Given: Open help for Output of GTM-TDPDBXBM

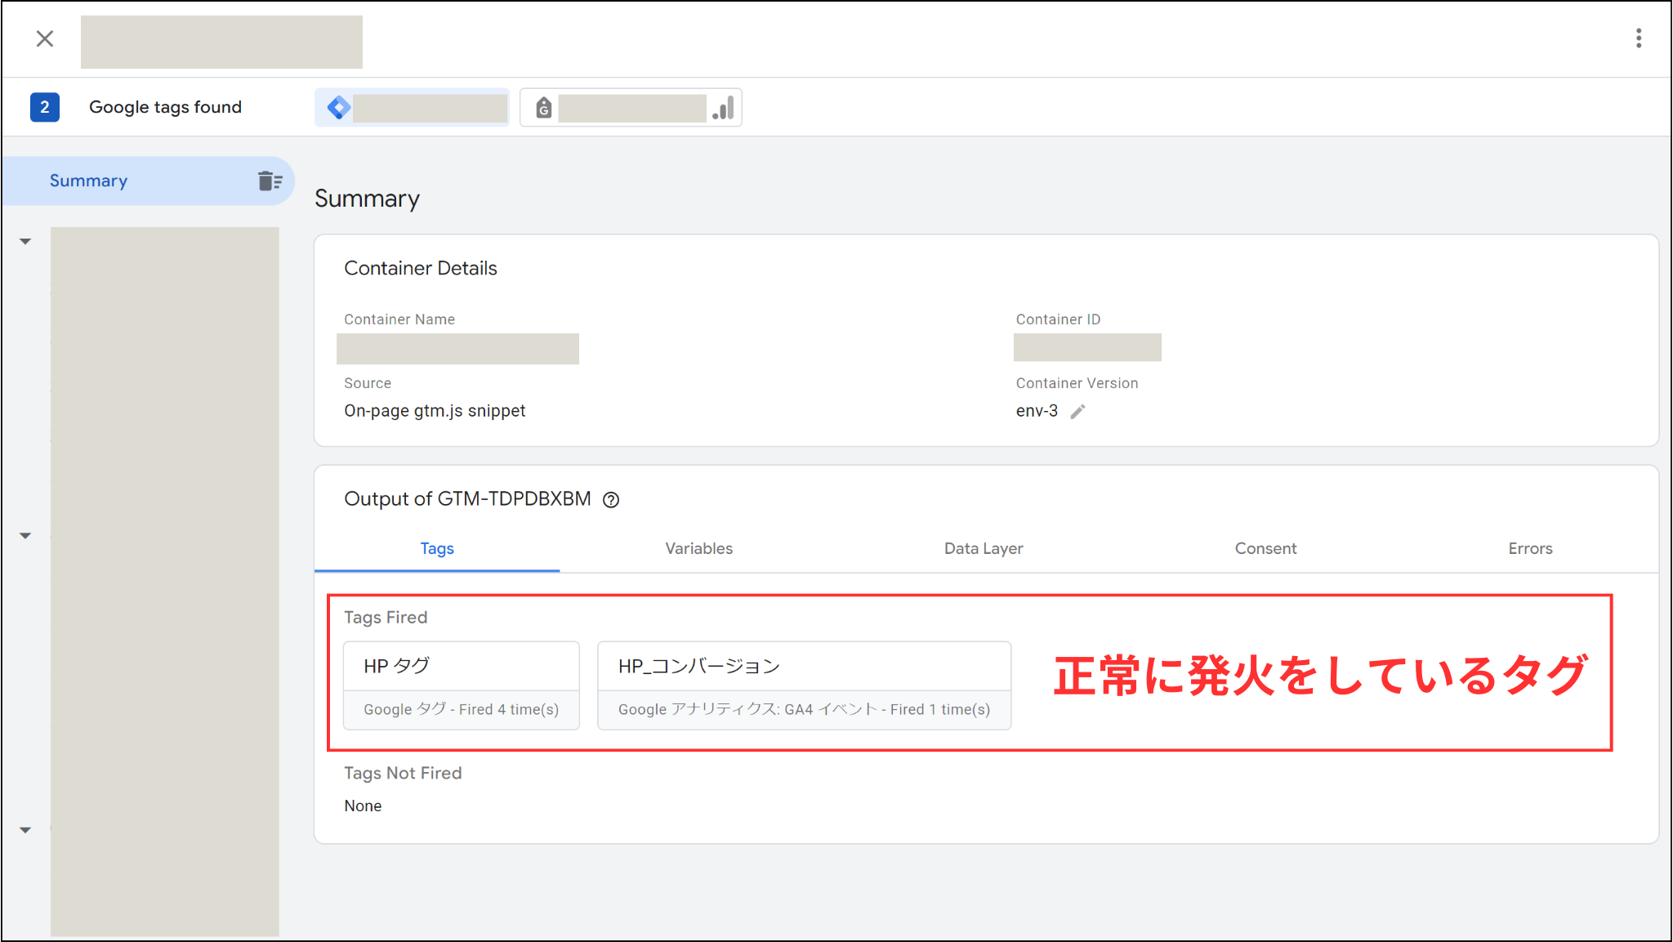Looking at the screenshot, I should pos(611,500).
